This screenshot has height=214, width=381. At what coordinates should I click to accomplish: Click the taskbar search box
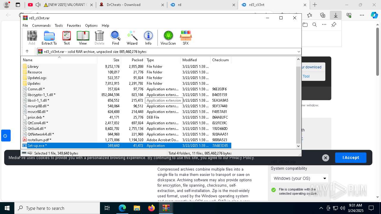(57, 208)
